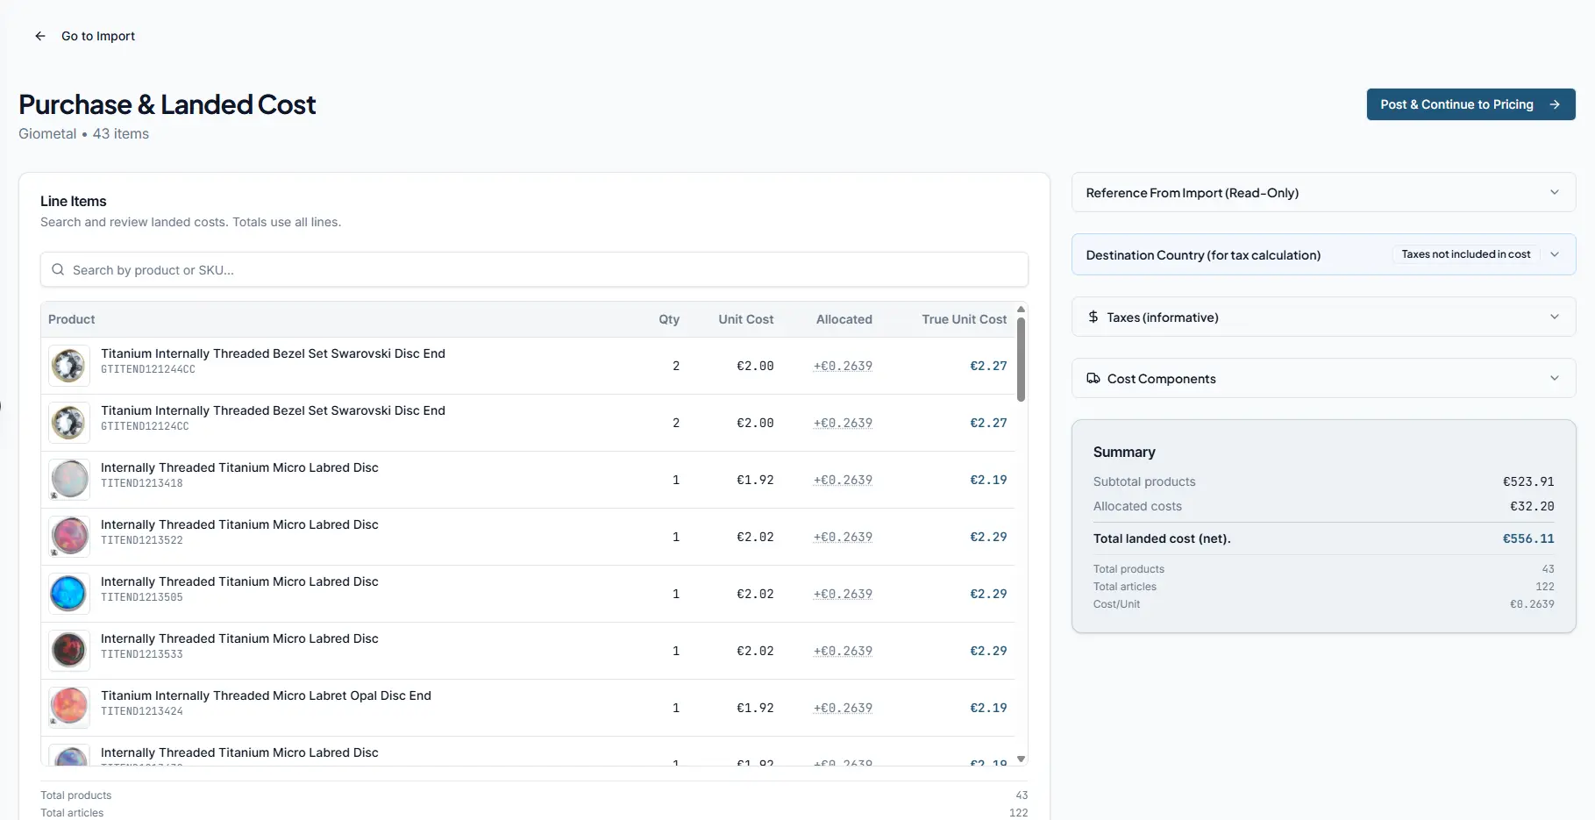The height and width of the screenshot is (820, 1595).
Task: Click thumbnail of product TITEND1213418
Action: (x=69, y=480)
